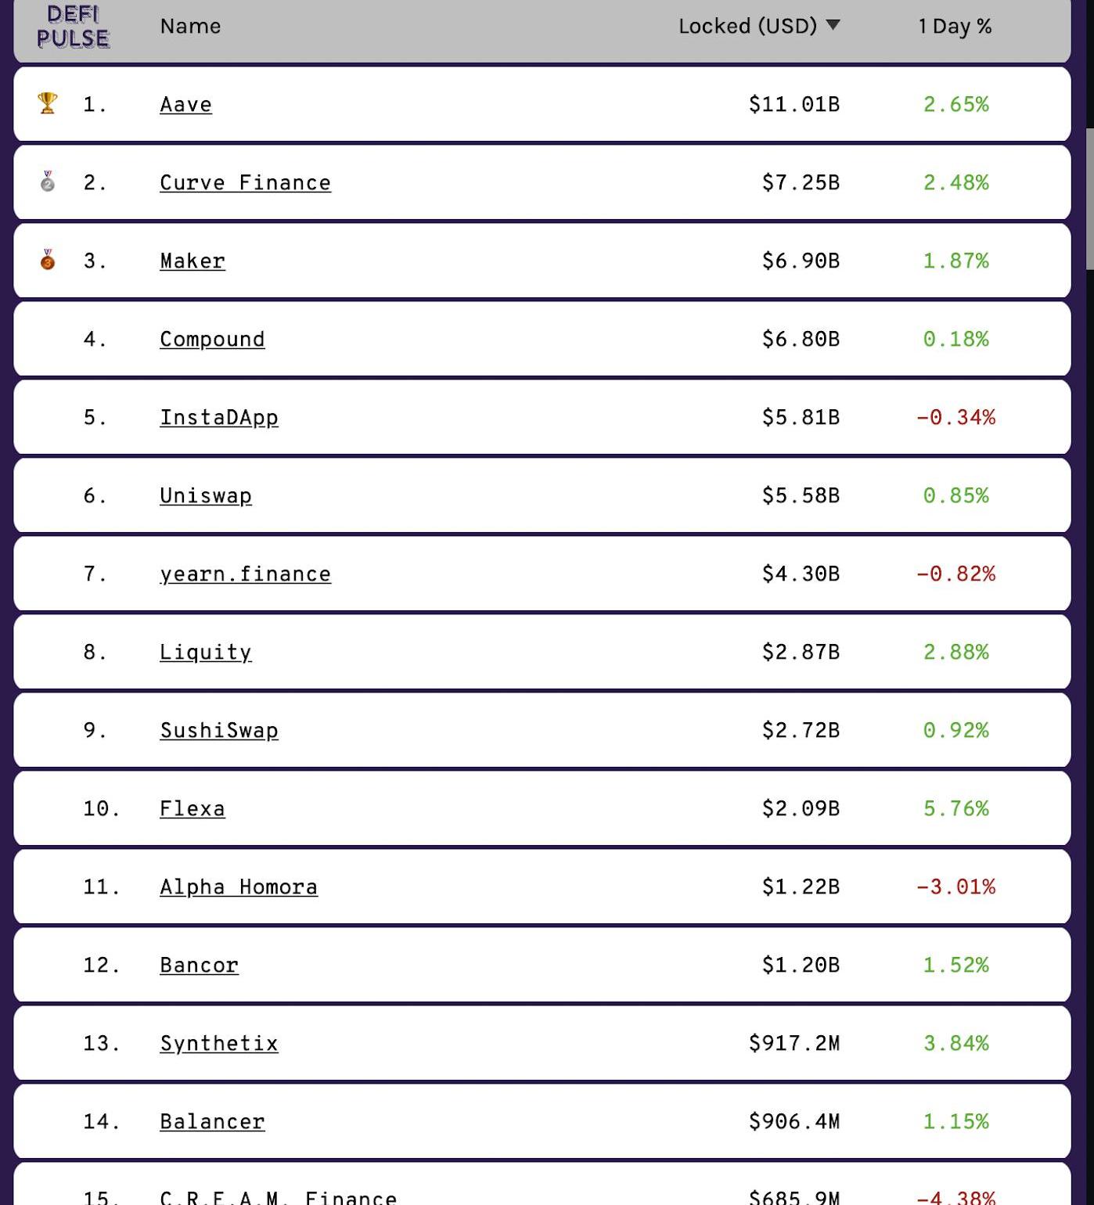
Task: Open the Aave project link
Action: tap(185, 105)
